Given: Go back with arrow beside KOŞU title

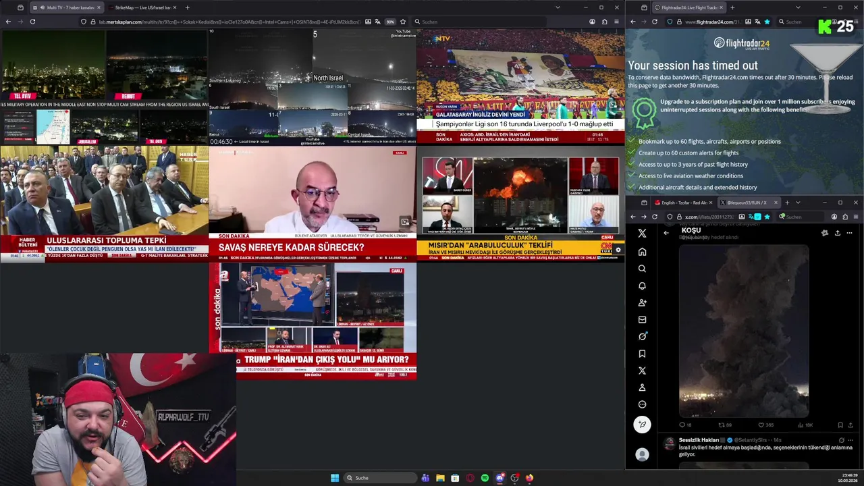Looking at the screenshot, I should coord(666,233).
